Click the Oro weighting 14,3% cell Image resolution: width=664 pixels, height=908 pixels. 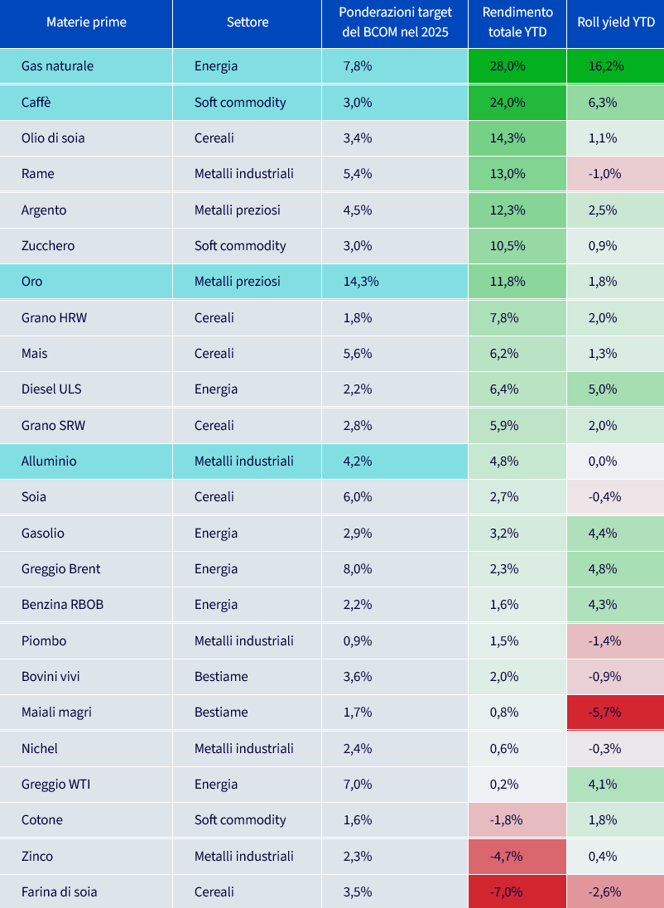pyautogui.click(x=395, y=282)
